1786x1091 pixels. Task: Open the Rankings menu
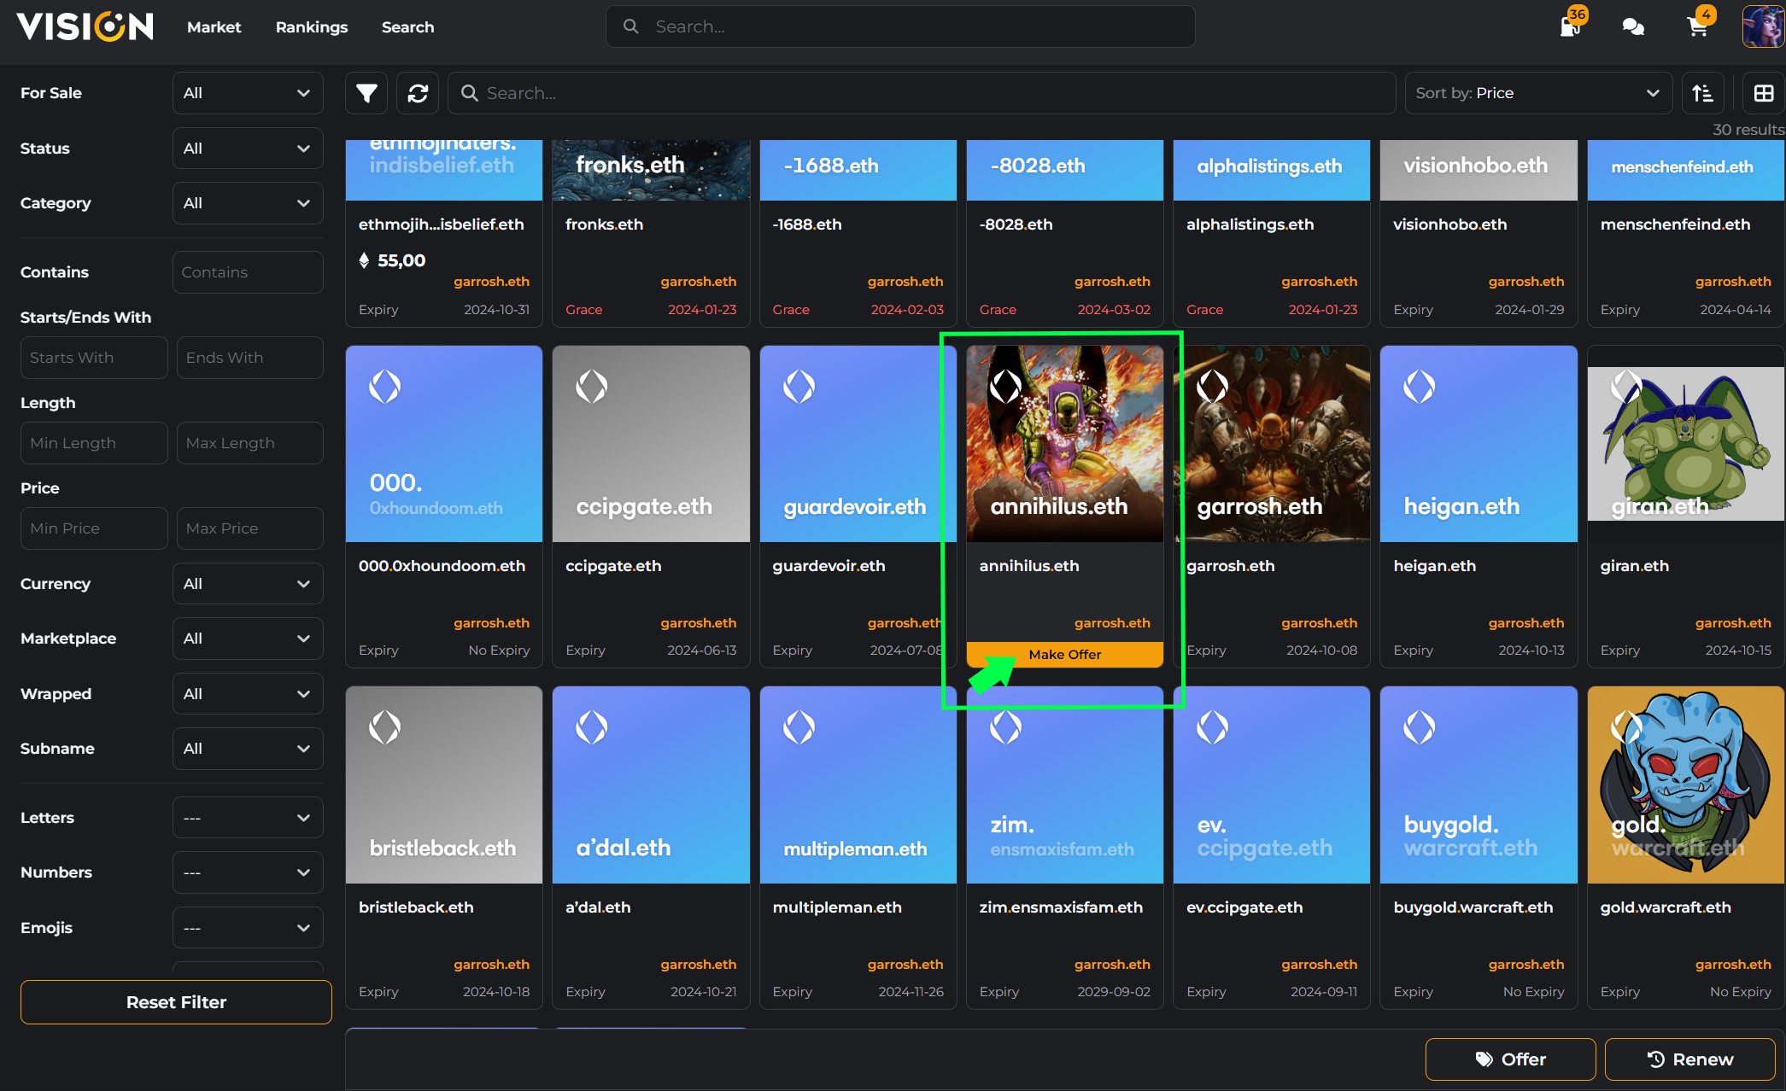pyautogui.click(x=312, y=27)
